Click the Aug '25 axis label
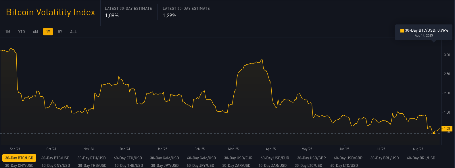 pos(418,149)
